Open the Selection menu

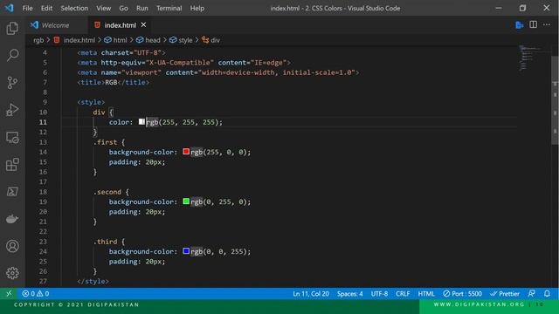74,8
